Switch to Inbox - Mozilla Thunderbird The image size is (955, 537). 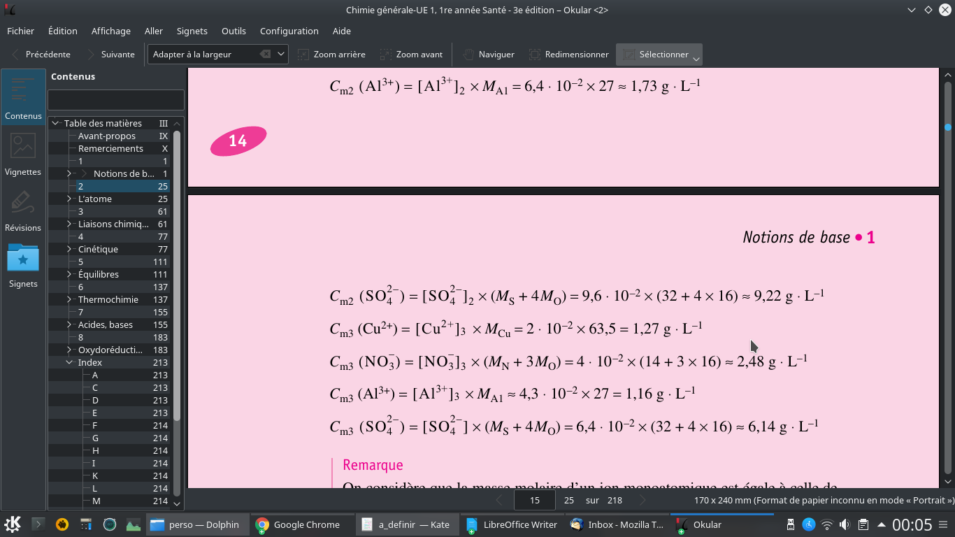(x=617, y=524)
